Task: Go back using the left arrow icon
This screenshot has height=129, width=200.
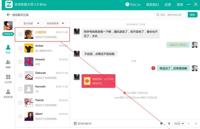Action: [x=8, y=15]
